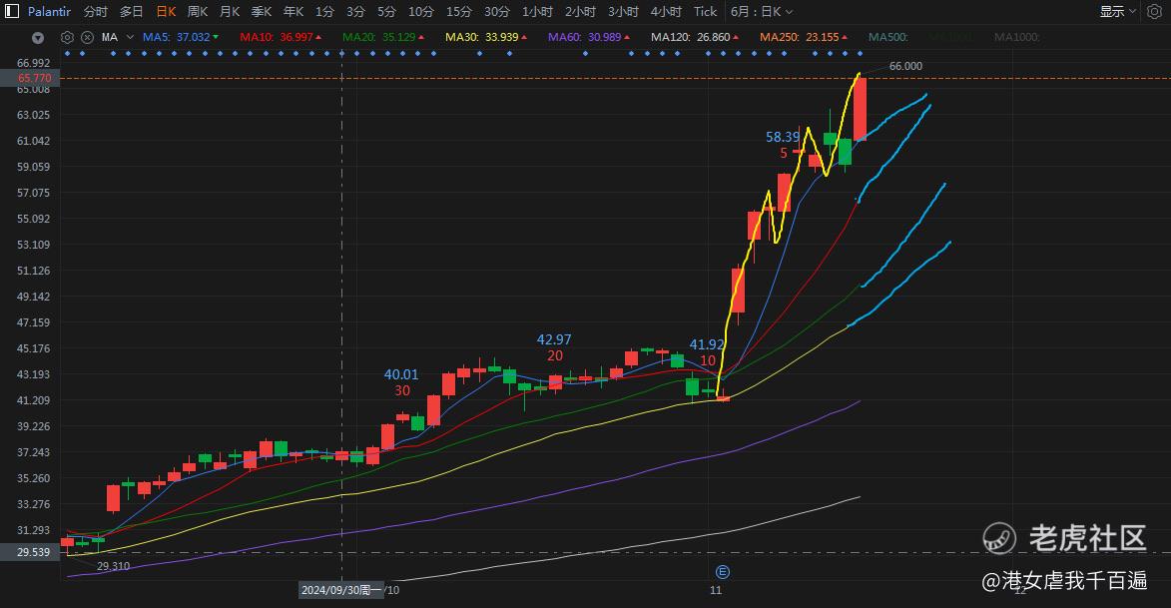Viewport: 1171px width, 608px height.
Task: Switch to 5分 five-minute chart
Action: click(387, 11)
